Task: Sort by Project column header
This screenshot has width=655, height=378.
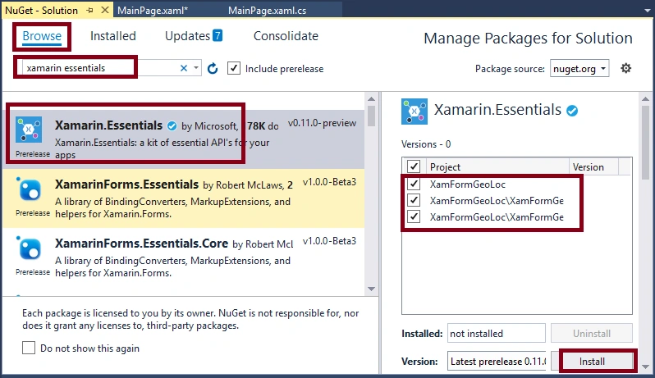Action: (497, 166)
